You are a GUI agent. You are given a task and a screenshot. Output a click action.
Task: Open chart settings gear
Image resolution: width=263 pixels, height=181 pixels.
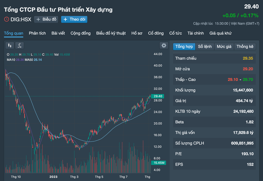164,46
